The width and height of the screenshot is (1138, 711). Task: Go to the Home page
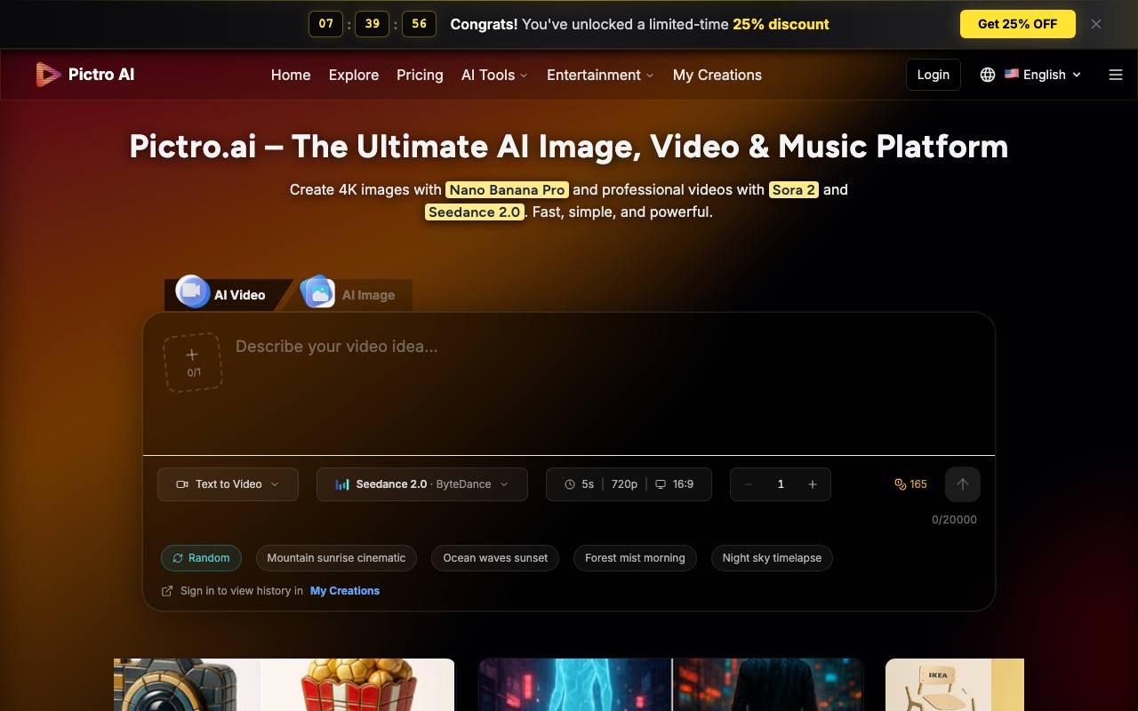tap(291, 75)
